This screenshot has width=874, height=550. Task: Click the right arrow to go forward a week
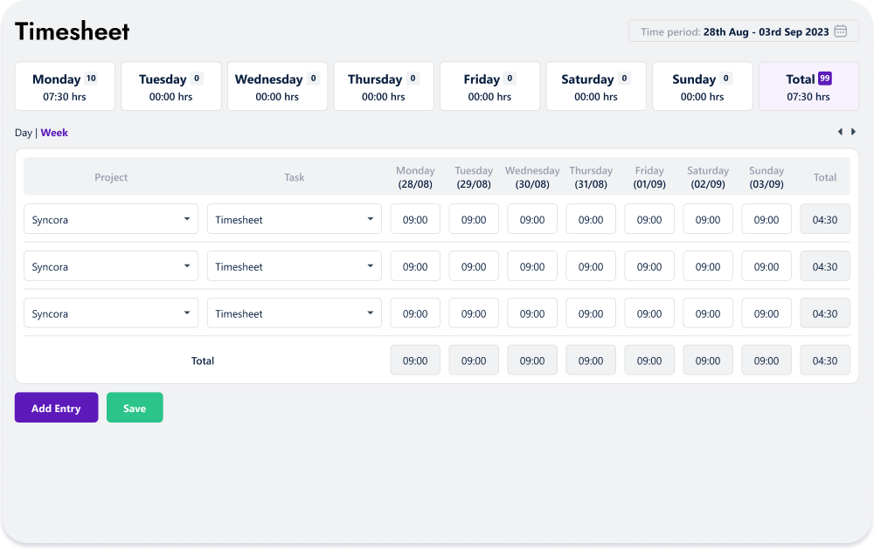[853, 132]
